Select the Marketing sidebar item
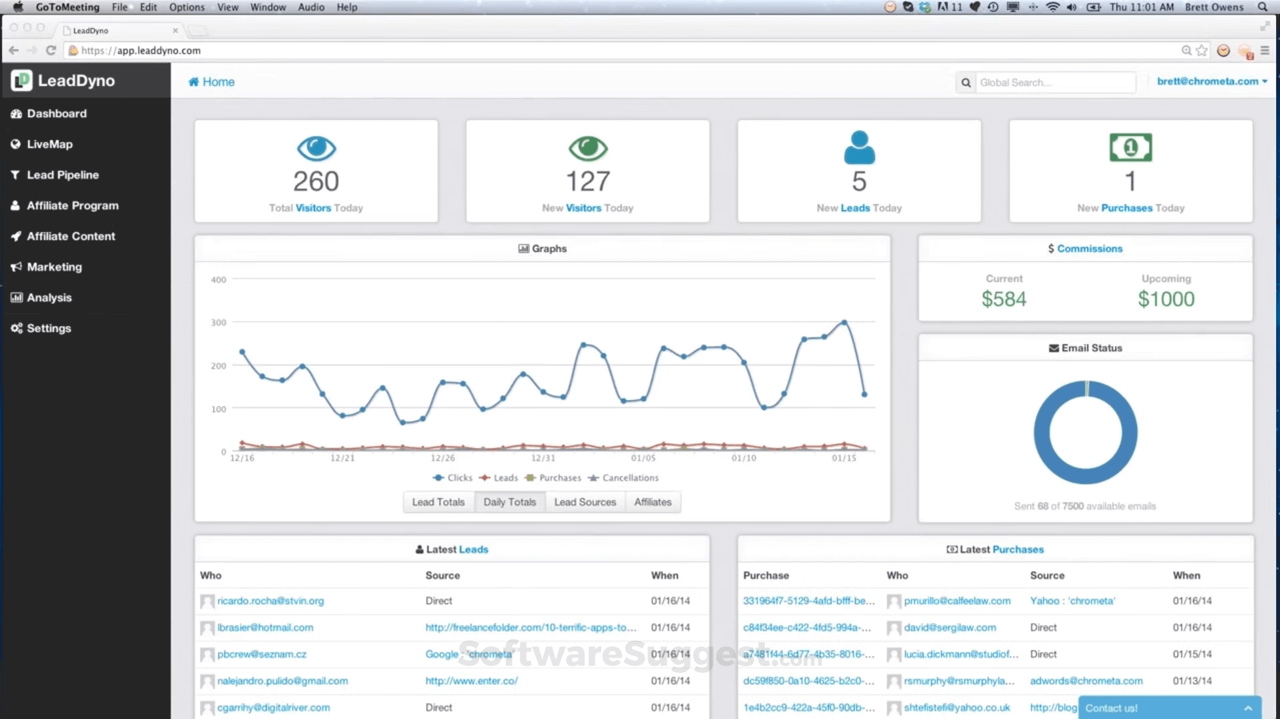 (54, 266)
